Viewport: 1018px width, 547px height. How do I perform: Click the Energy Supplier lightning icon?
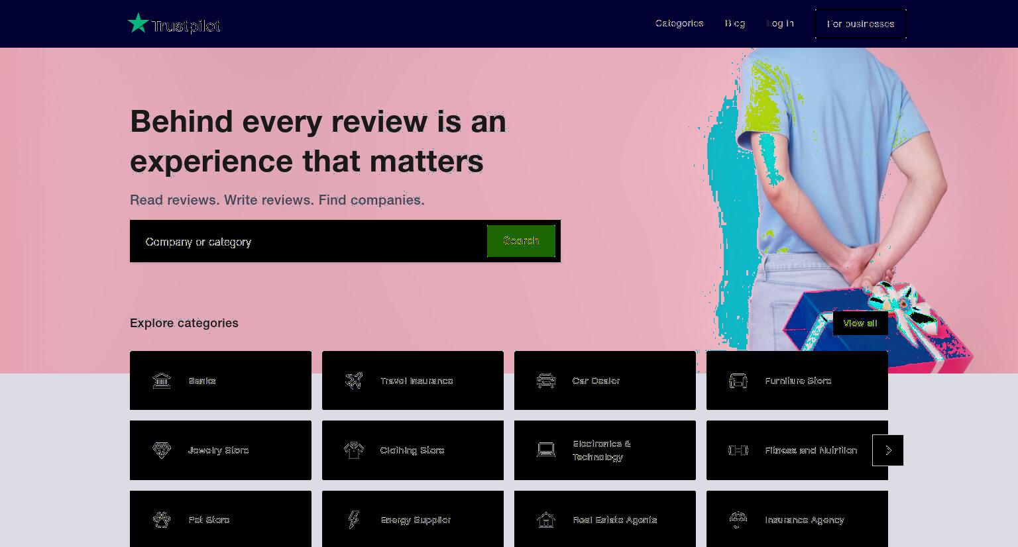pos(354,520)
